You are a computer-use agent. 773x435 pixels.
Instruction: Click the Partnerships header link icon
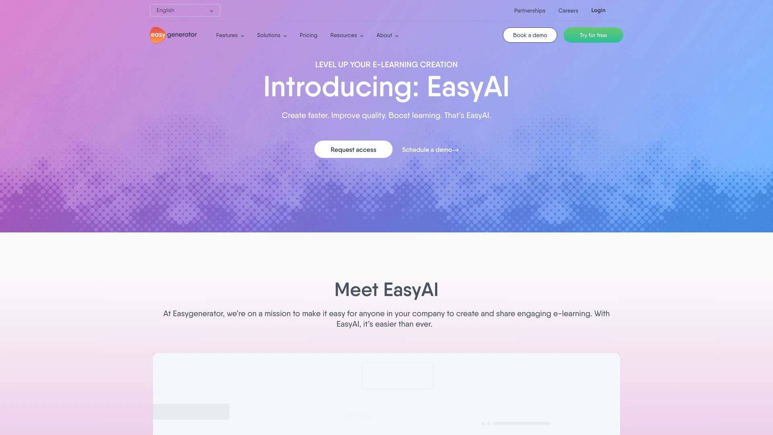point(529,10)
